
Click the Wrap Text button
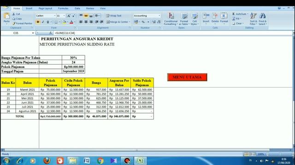(x=114, y=16)
